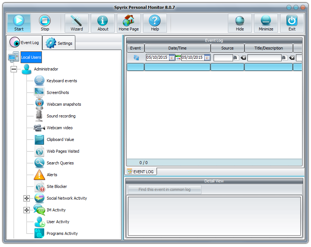
Task: Expand the IM Activity node
Action: click(x=26, y=210)
